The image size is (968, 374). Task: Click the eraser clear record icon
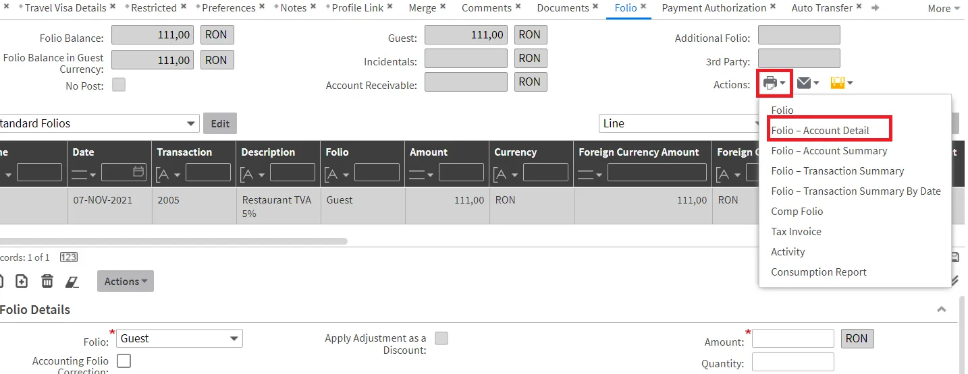(x=72, y=281)
